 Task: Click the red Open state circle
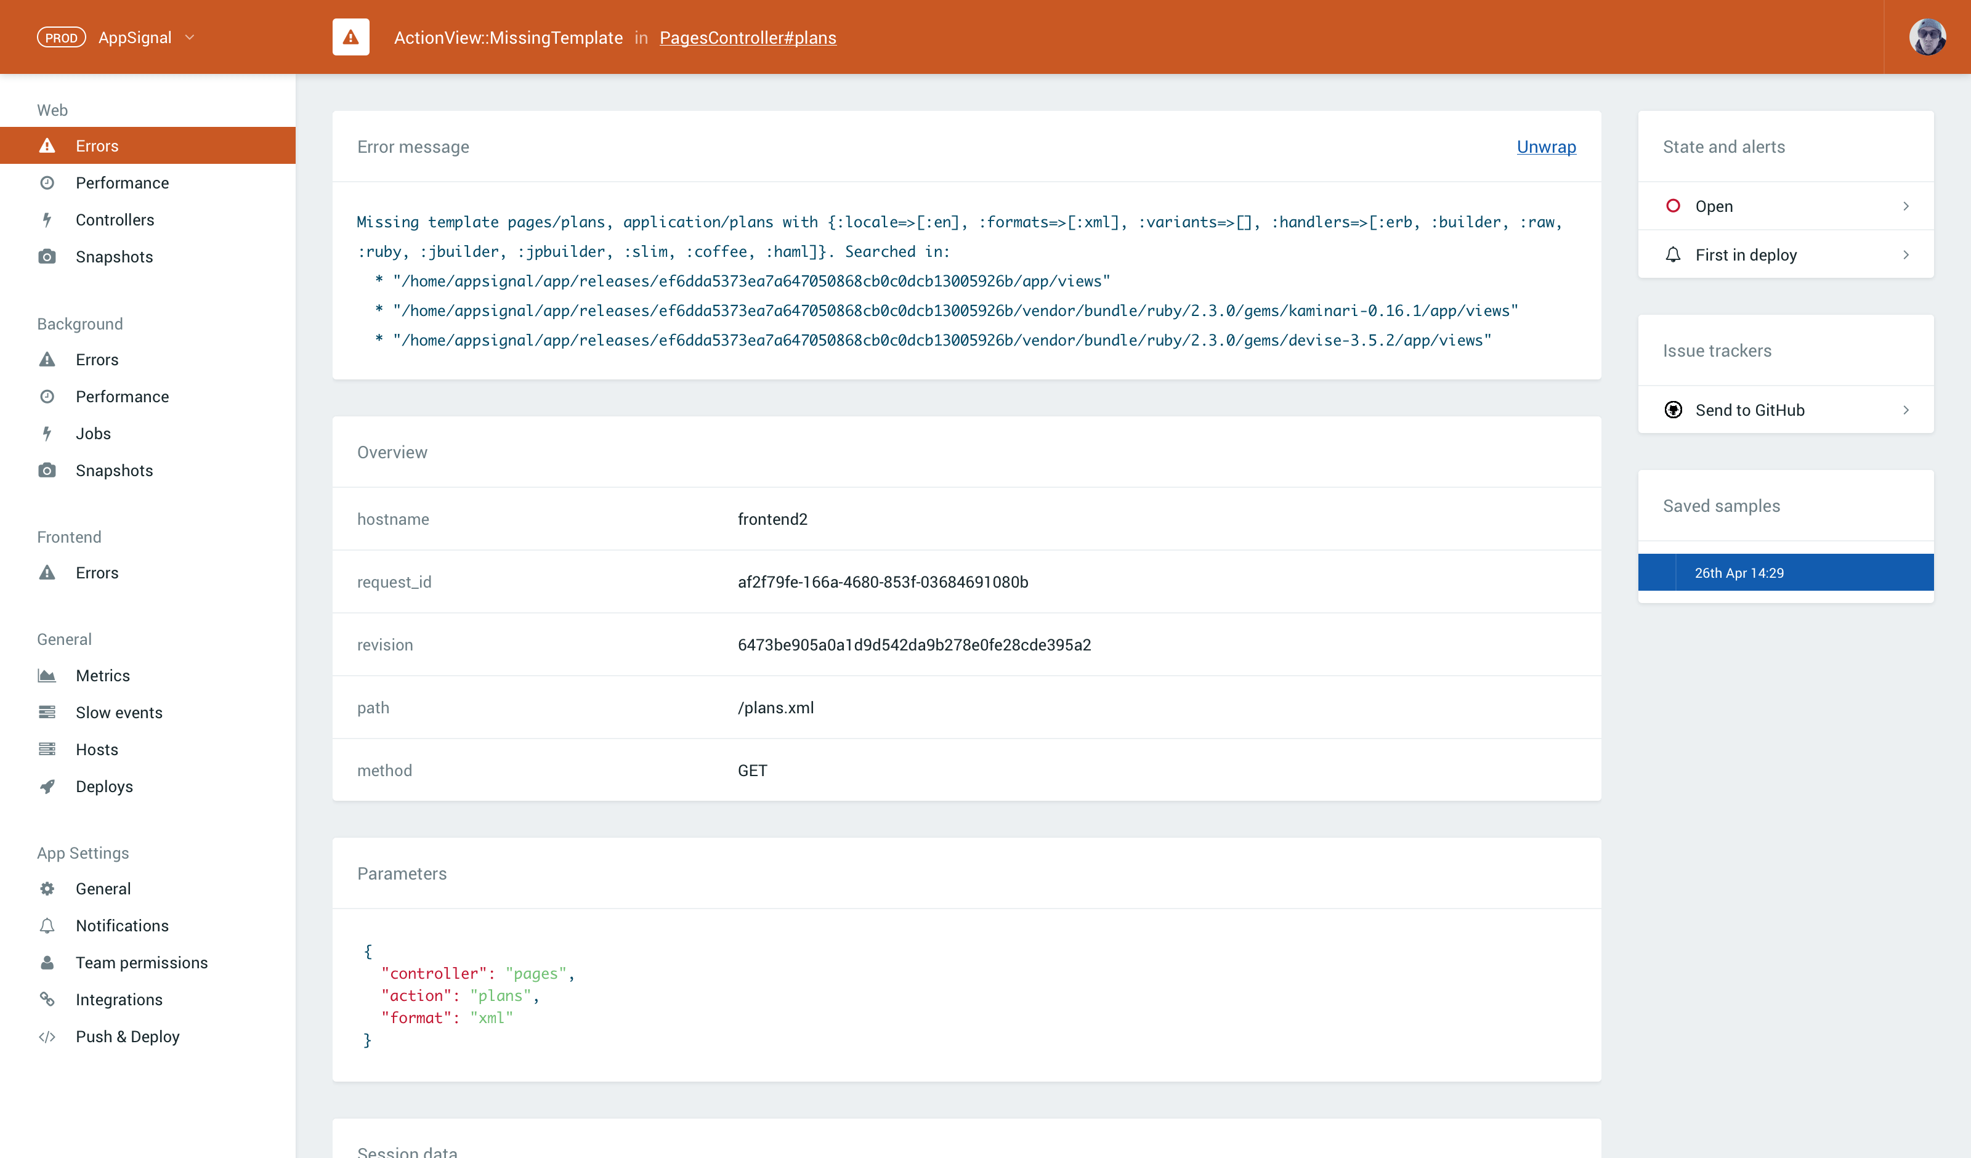pos(1673,206)
